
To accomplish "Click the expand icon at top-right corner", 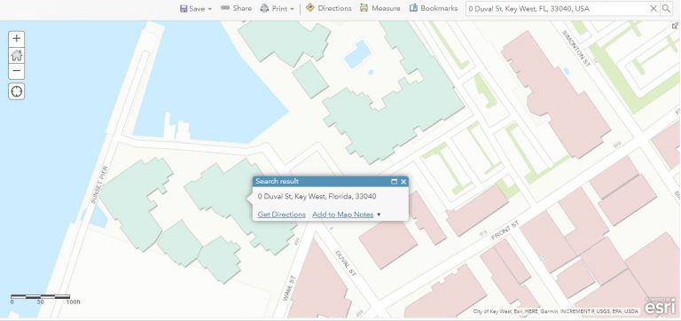I will pyautogui.click(x=676, y=26).
